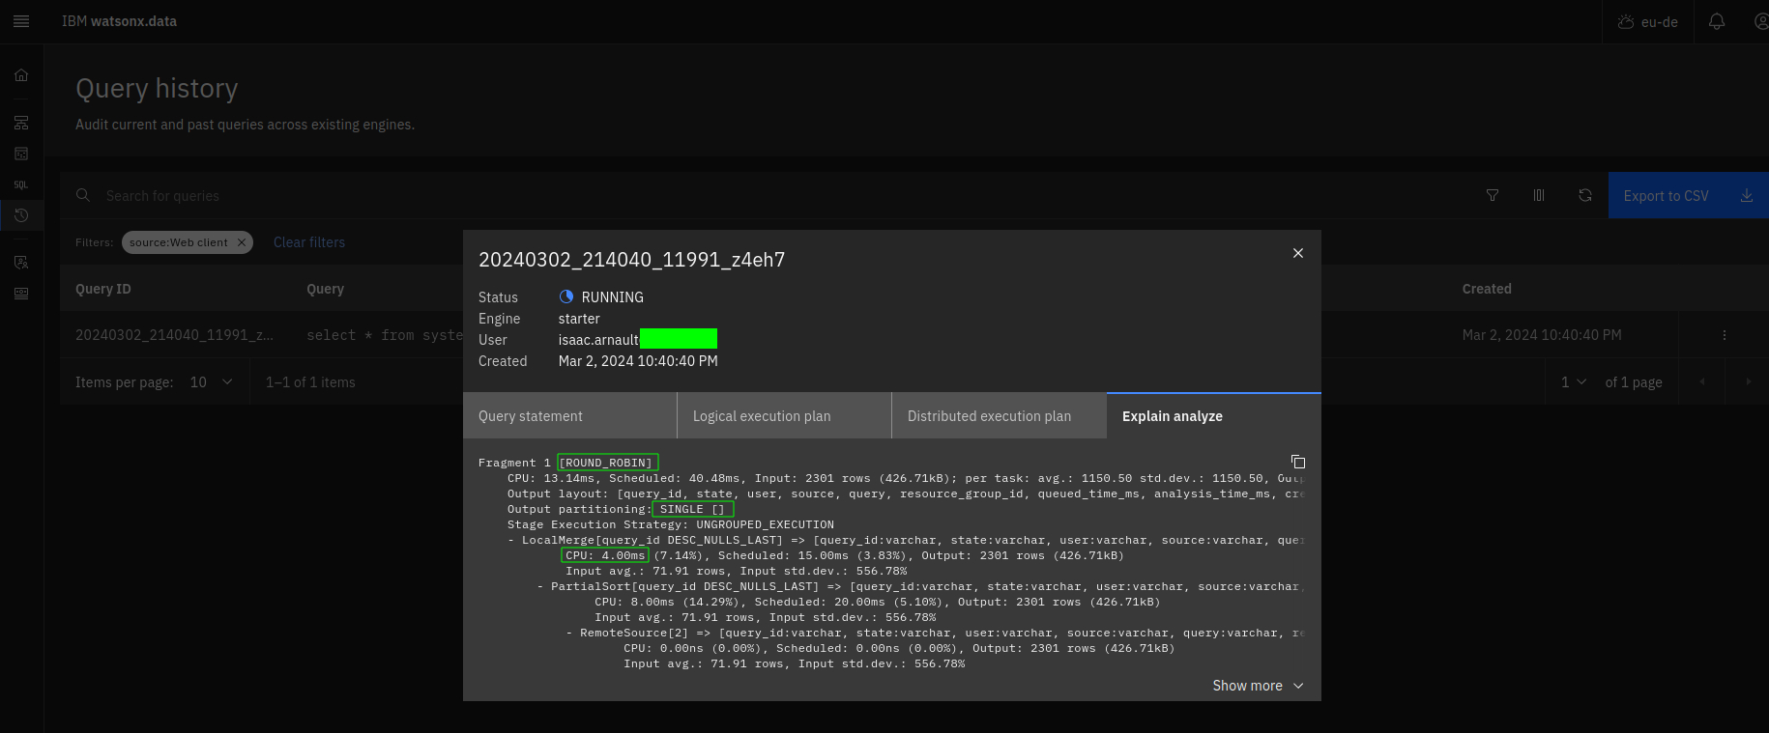Go to next page arrow
This screenshot has width=1769, height=733.
pos(1748,382)
